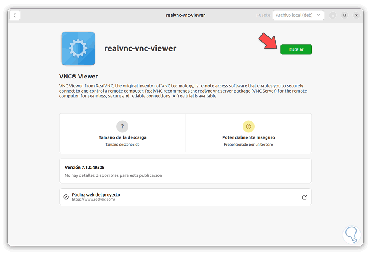Click No hay detalles disponibles text
Viewport: 371px width, 256px height.
point(113,175)
